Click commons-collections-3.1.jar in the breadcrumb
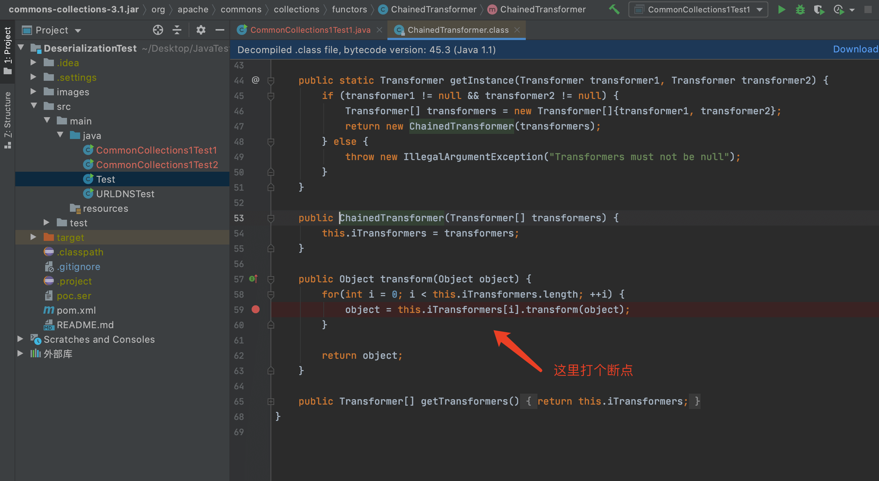 (x=74, y=9)
